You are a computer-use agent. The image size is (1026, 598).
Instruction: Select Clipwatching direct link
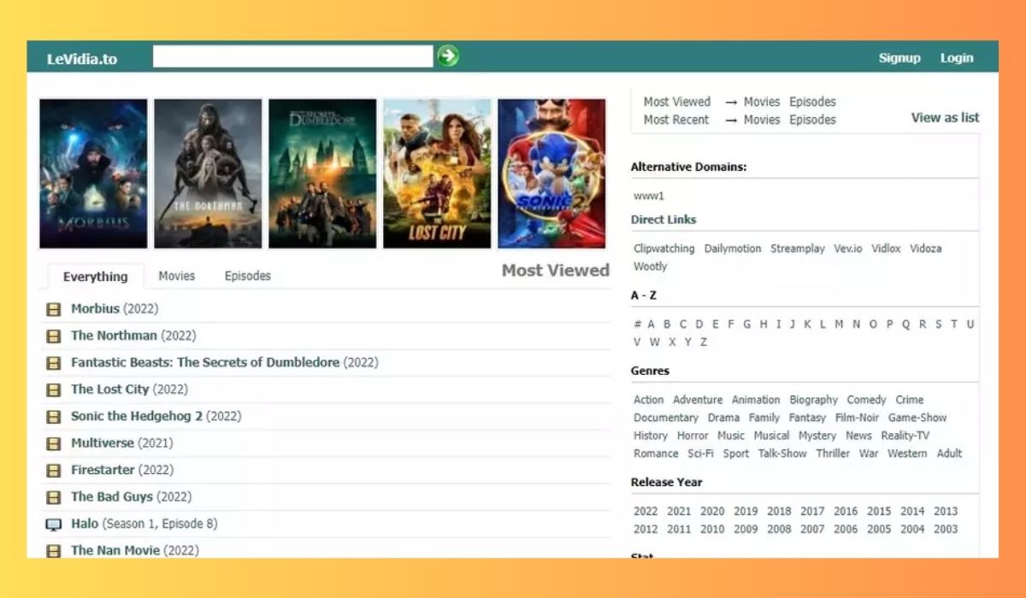point(664,249)
